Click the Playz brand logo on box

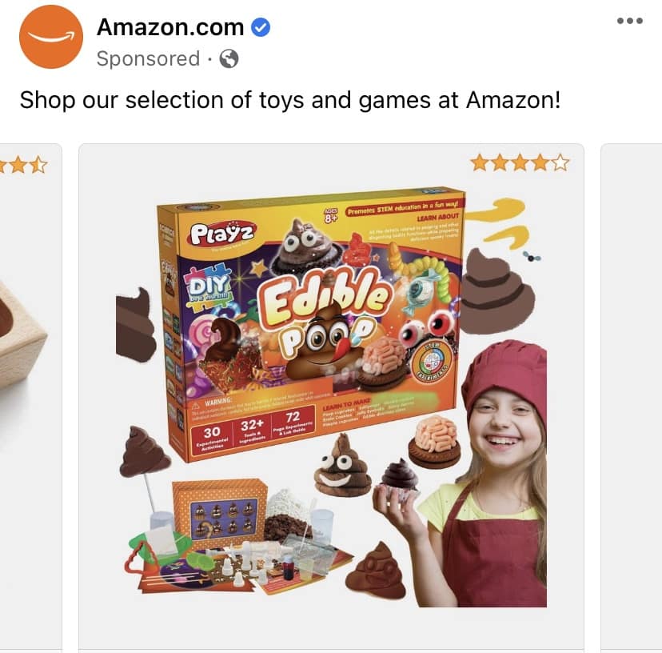[221, 234]
